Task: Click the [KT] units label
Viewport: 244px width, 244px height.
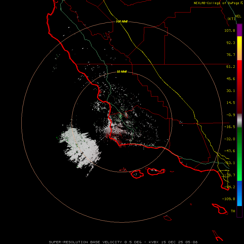Action: point(232,19)
